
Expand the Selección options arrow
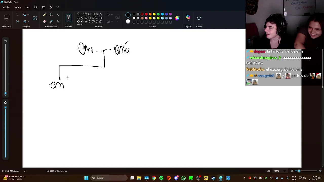point(6,21)
